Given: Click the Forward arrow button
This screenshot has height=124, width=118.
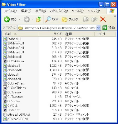Looking at the screenshot, I should [27, 19].
